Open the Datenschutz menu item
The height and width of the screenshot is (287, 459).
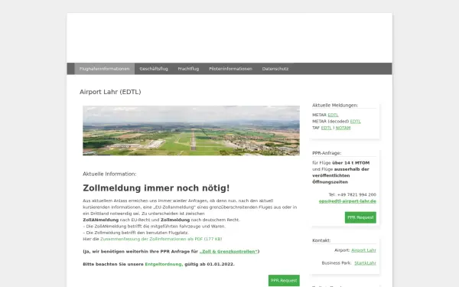(275, 69)
